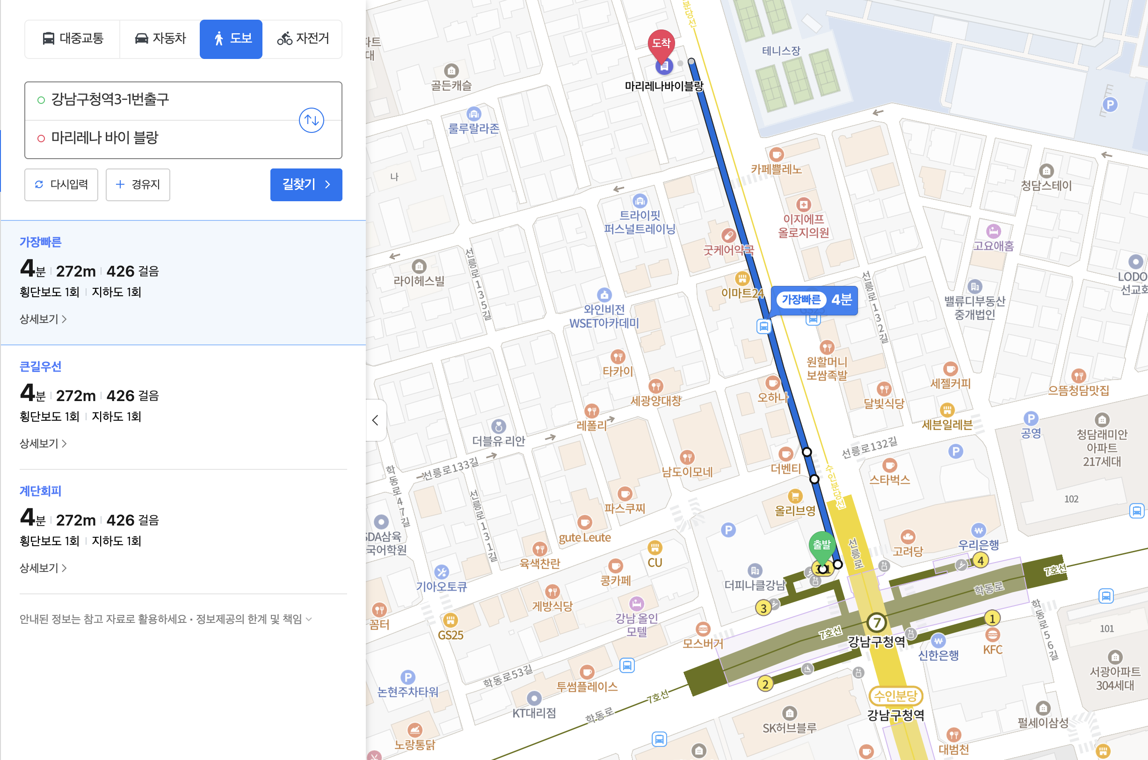Click the subway line 7 station icon
Screen dimensions: 1148x760
(876, 622)
